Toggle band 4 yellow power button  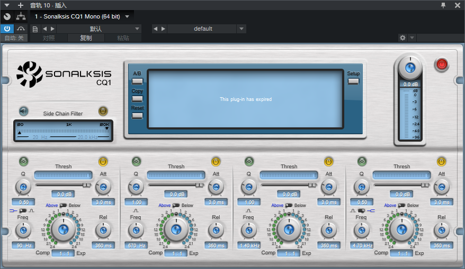click(441, 162)
